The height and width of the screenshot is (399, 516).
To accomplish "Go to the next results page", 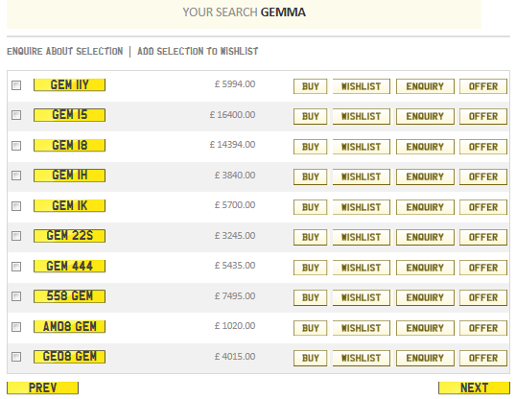I will [474, 387].
